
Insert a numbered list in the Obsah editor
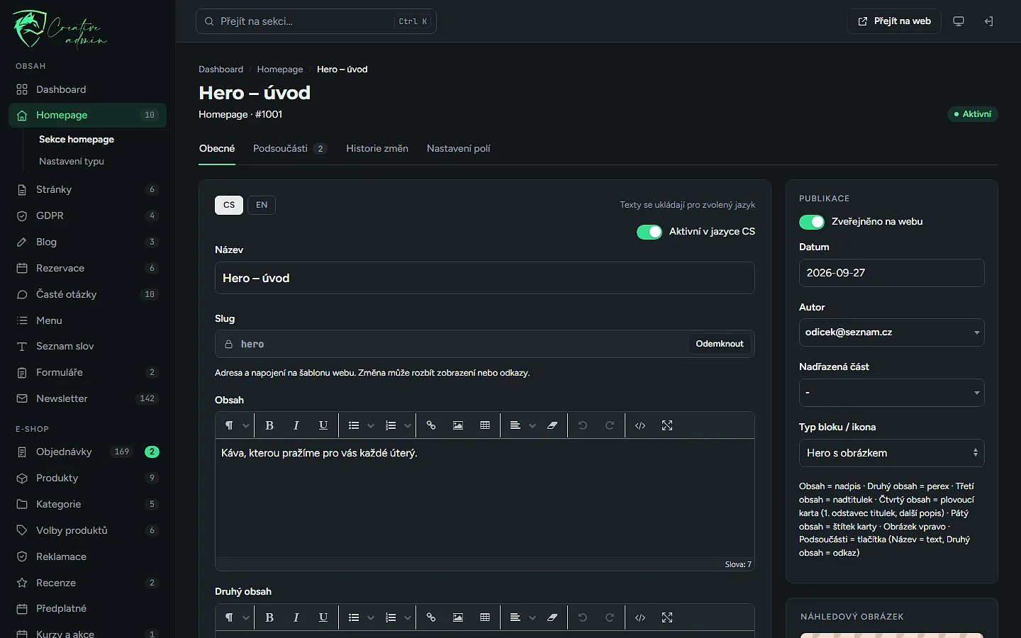tap(391, 425)
